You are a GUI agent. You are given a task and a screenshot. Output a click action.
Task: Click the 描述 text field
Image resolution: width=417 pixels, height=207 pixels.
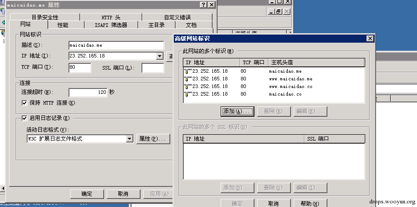[x=116, y=45]
